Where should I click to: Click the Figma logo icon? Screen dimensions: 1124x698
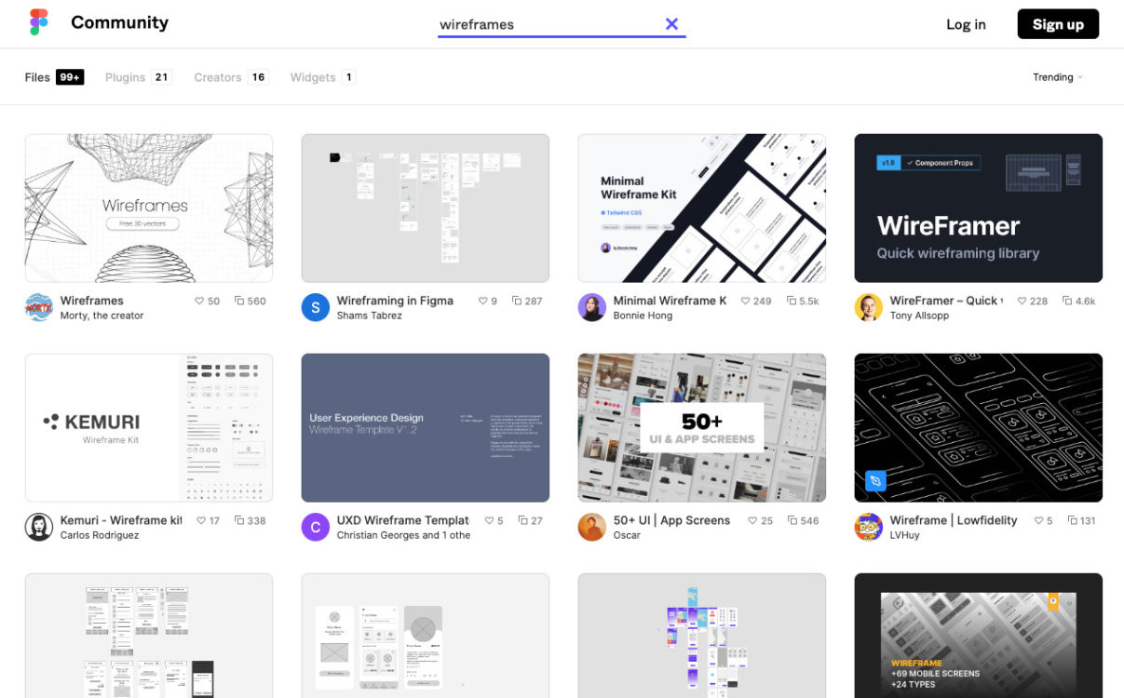[38, 20]
